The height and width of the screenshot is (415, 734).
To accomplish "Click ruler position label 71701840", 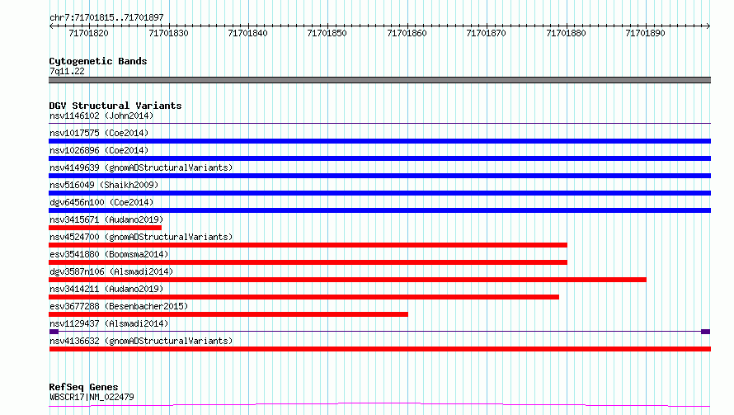I will point(247,33).
